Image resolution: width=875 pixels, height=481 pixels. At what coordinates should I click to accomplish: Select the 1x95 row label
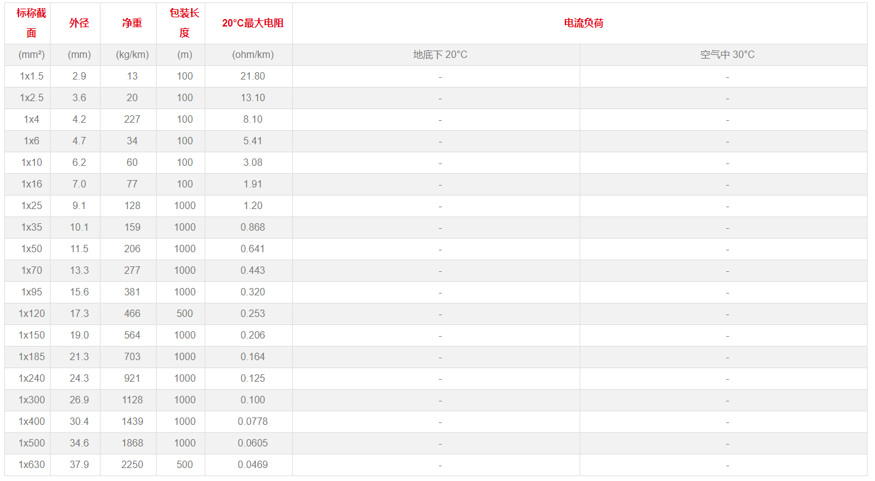tap(31, 292)
